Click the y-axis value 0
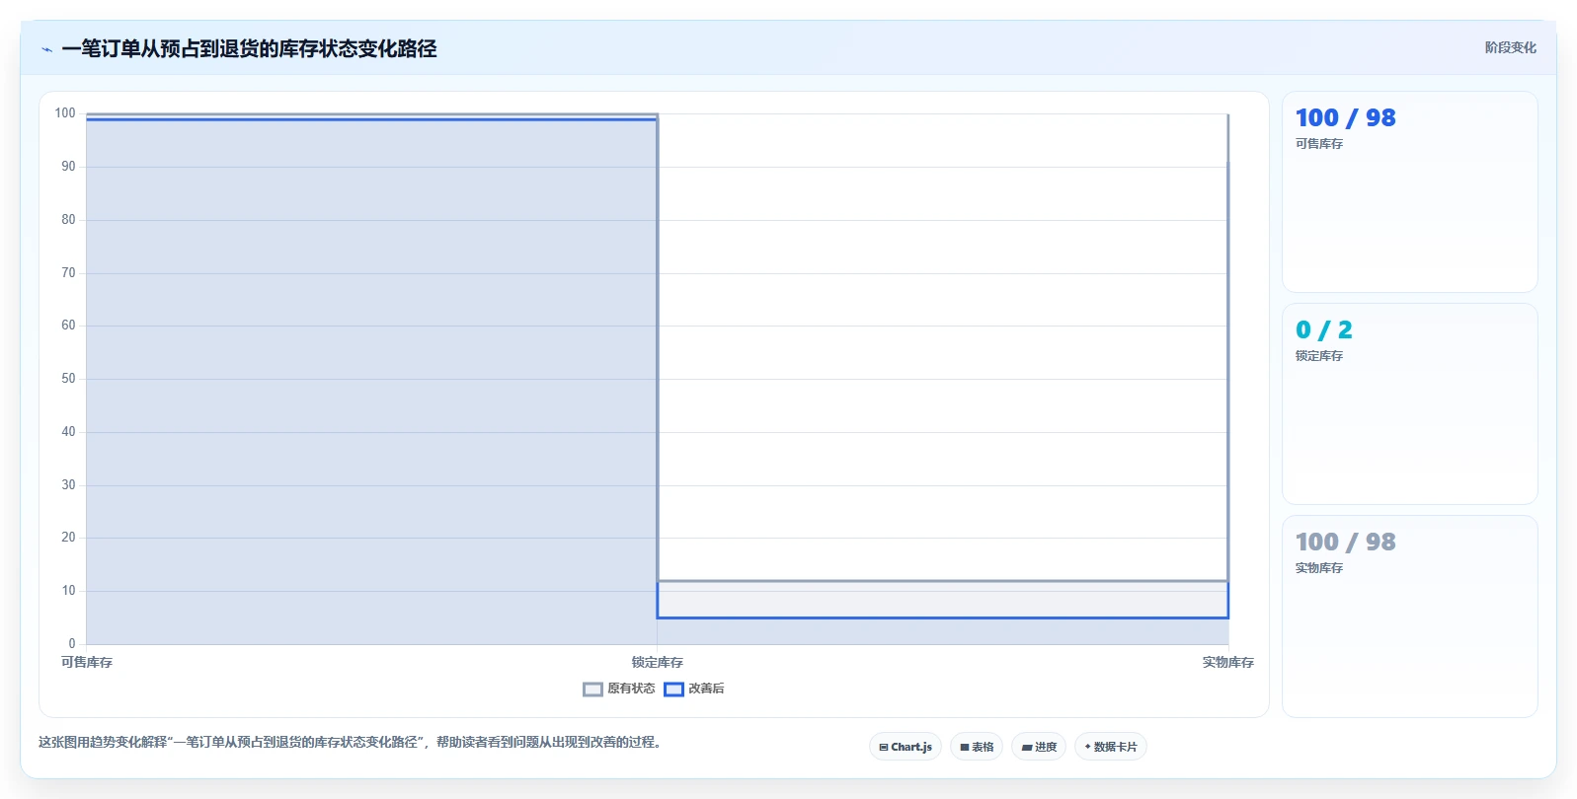This screenshot has width=1577, height=799. [72, 644]
